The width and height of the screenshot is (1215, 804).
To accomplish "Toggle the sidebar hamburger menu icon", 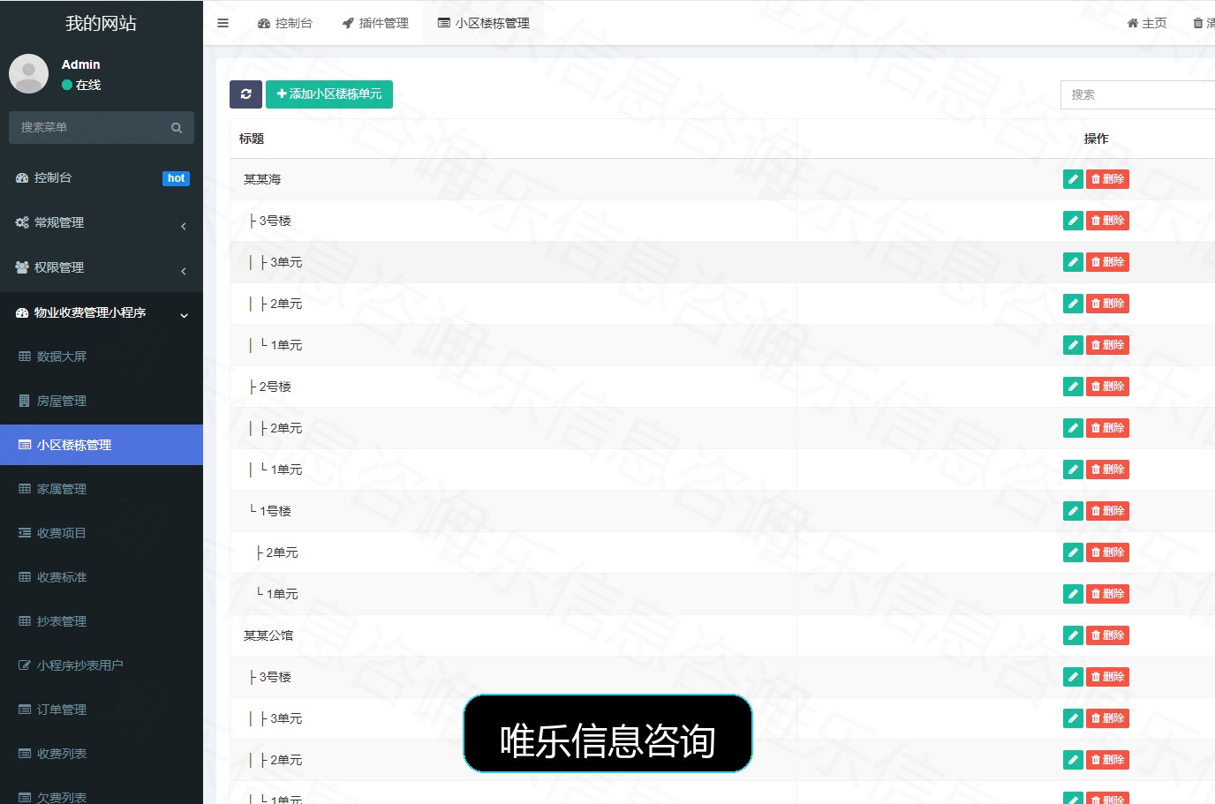I will (x=223, y=23).
